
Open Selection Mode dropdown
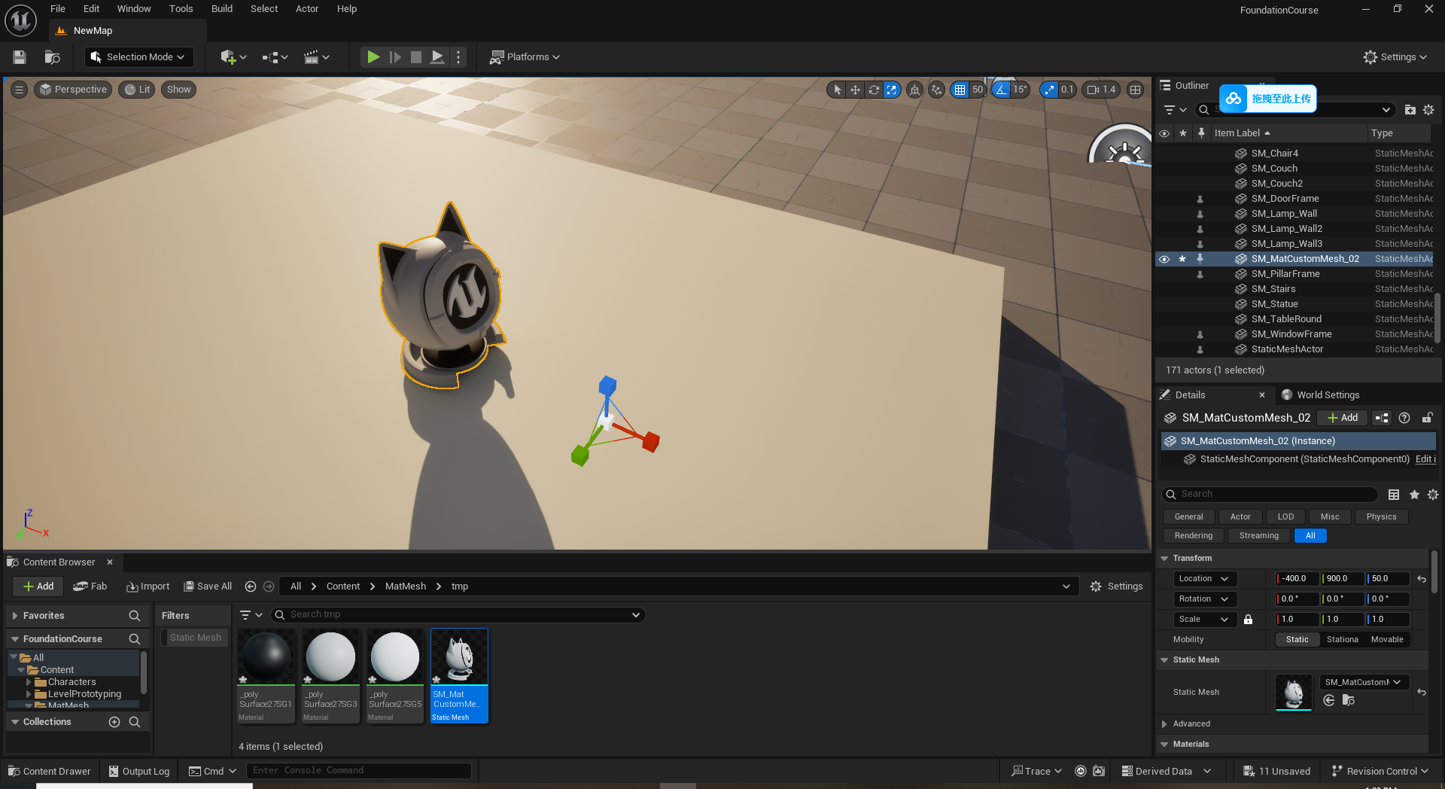coord(138,57)
